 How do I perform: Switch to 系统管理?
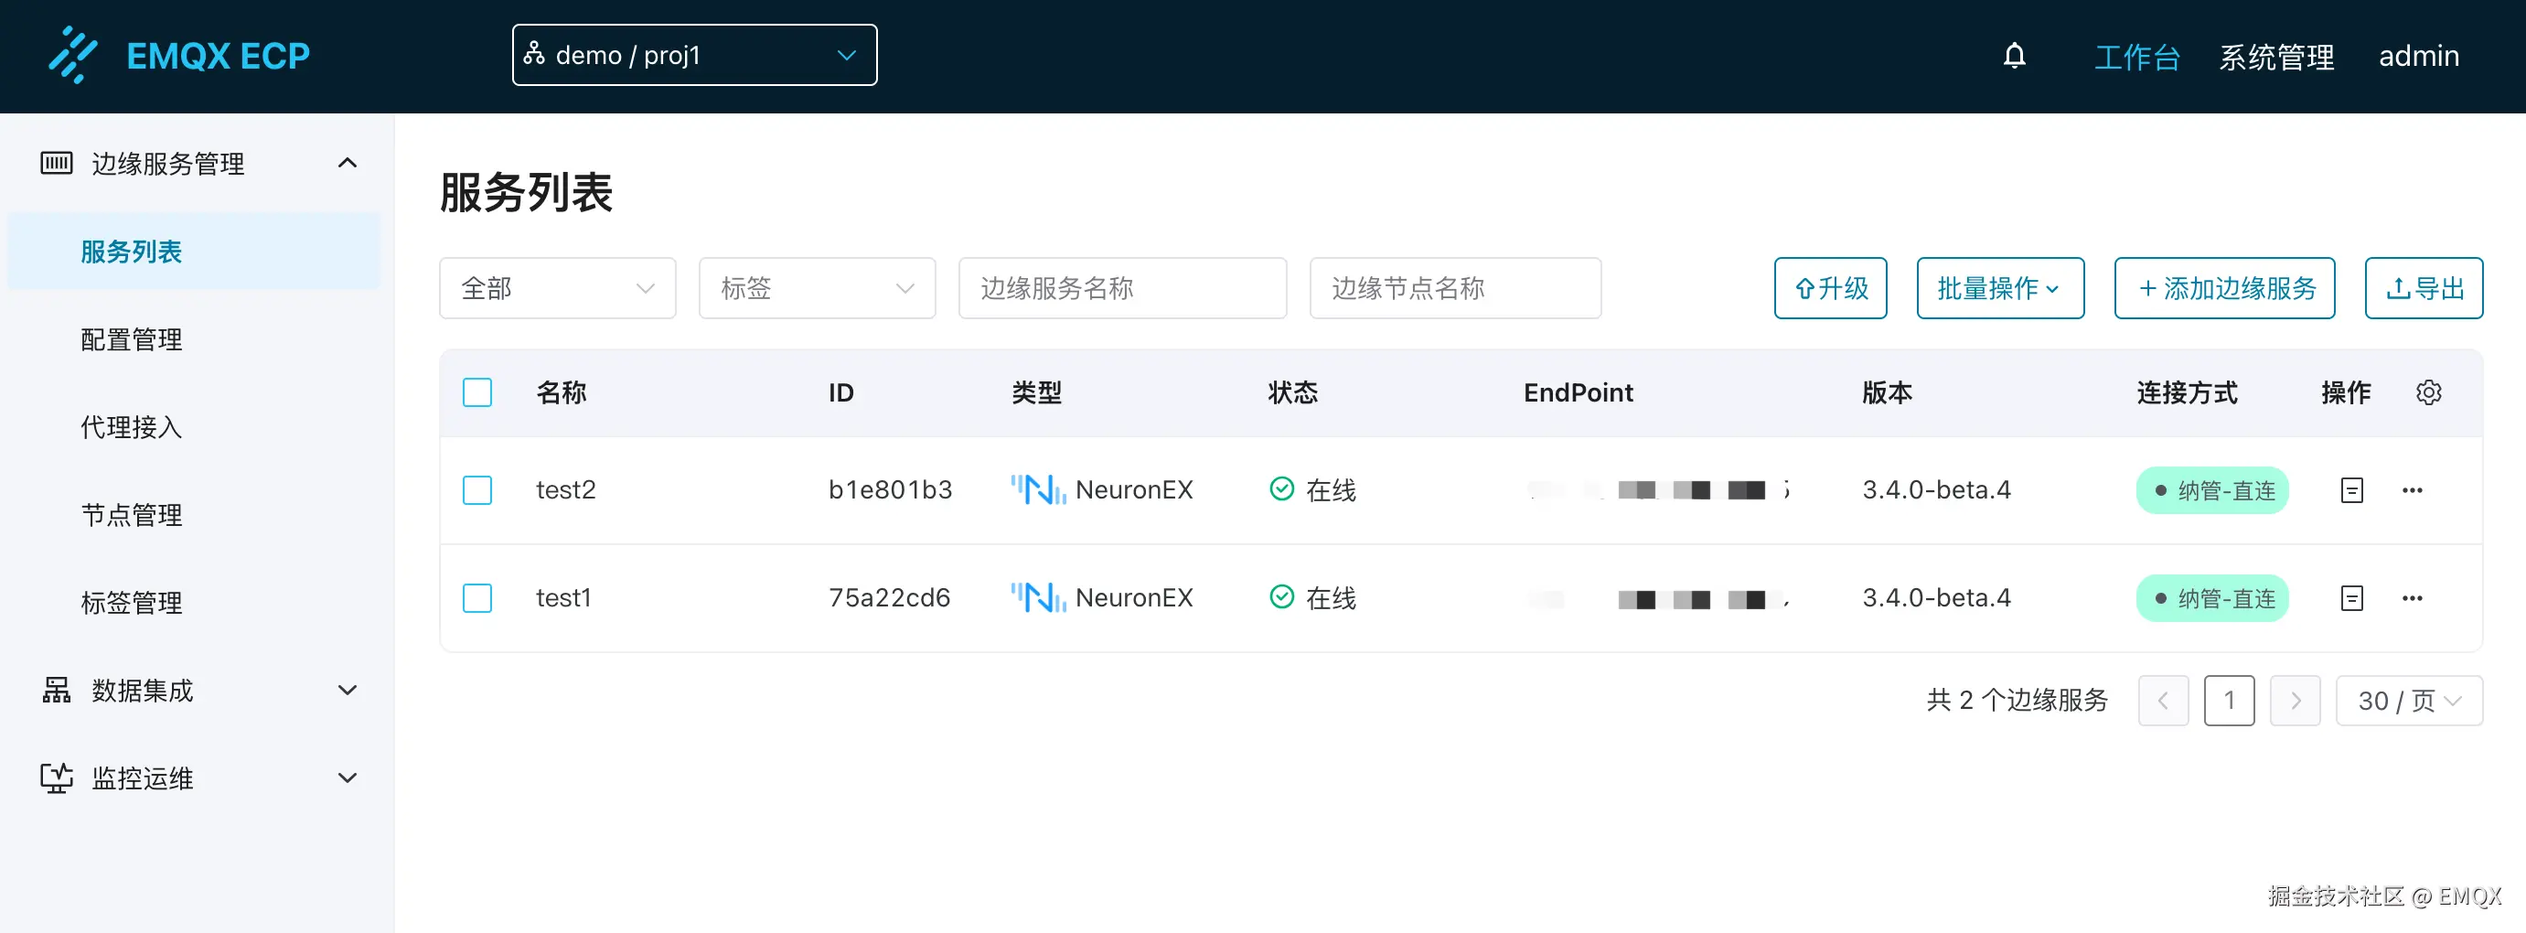click(2277, 56)
